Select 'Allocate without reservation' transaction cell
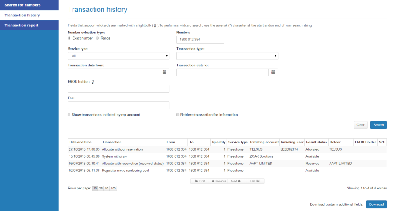Viewport: 396px width, 211px height. coord(133,149)
